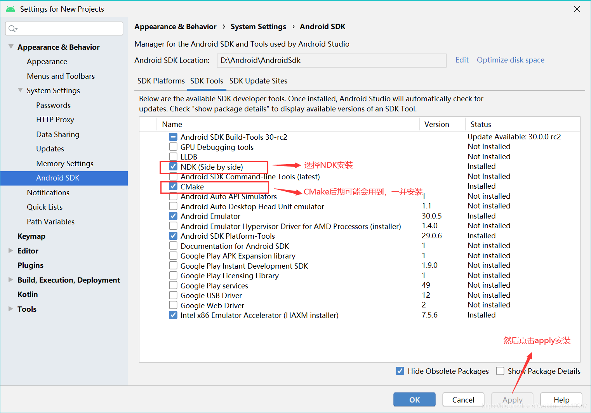Close the Settings for New Projects dialog

[x=577, y=9]
